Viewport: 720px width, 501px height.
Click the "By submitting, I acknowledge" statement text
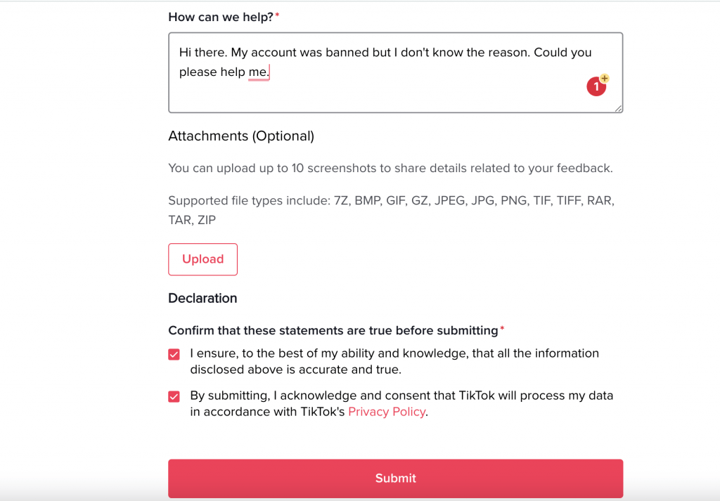401,396
